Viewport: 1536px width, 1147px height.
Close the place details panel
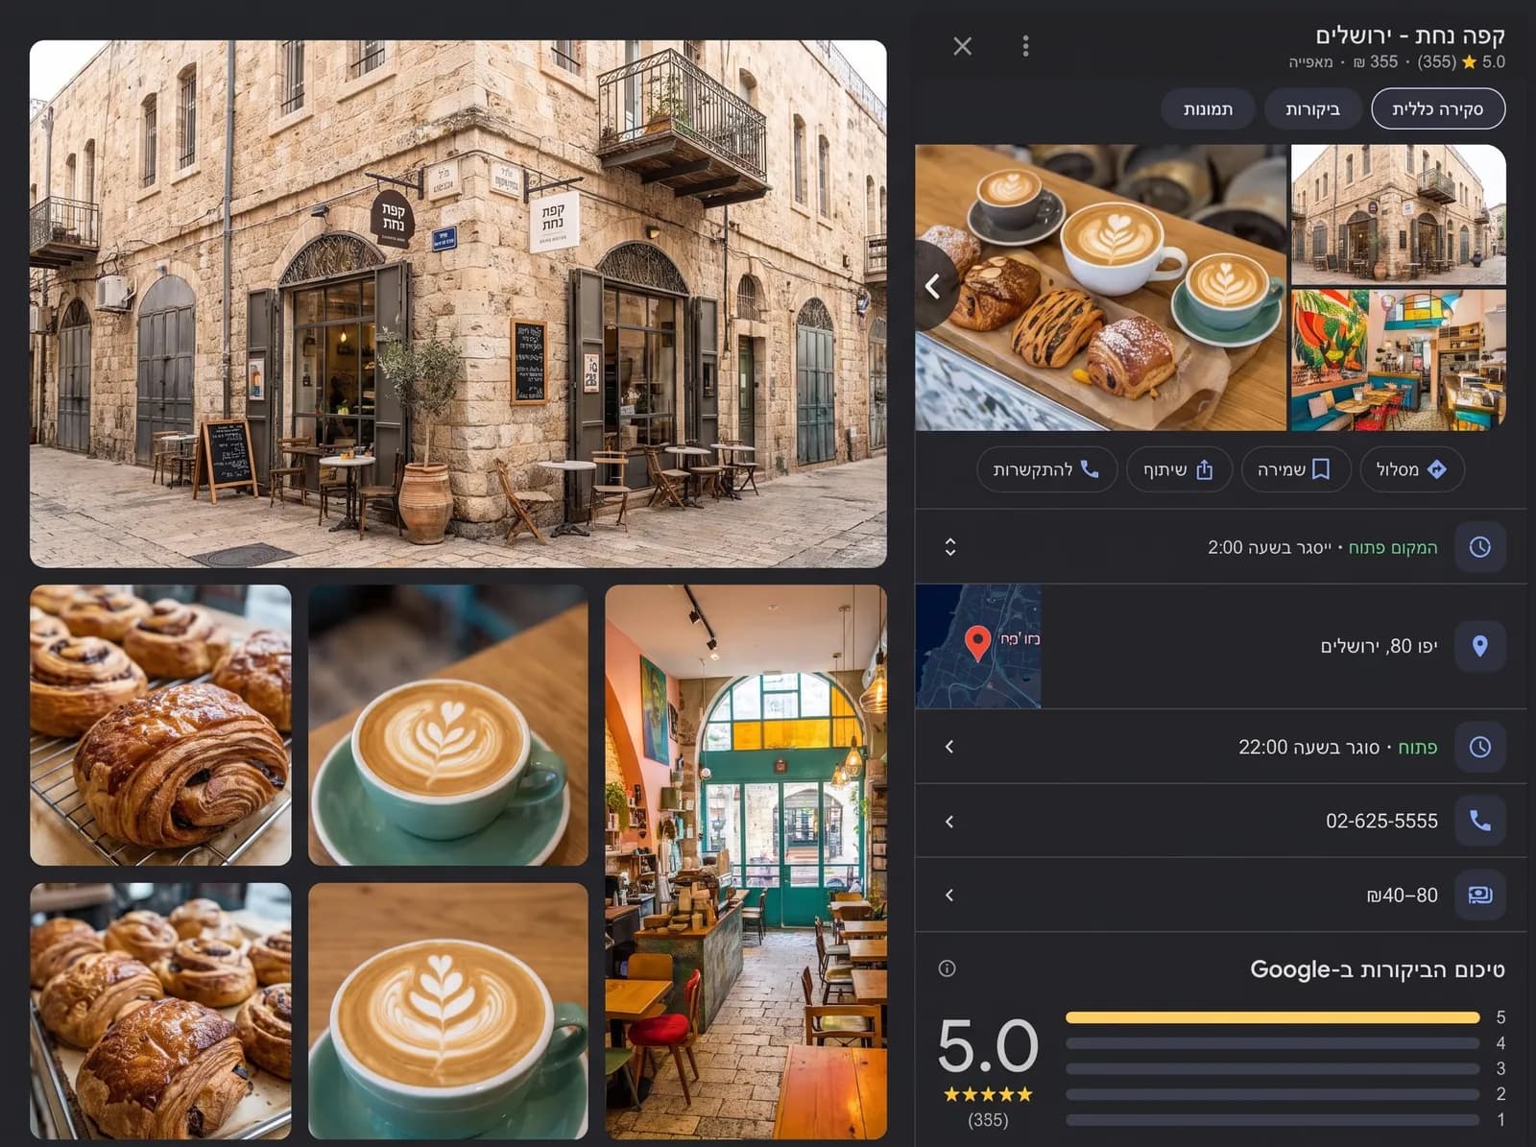pyautogui.click(x=962, y=46)
